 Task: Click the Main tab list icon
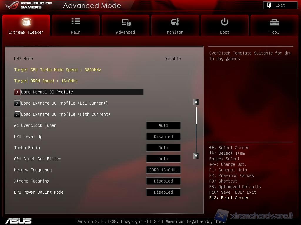point(76,21)
